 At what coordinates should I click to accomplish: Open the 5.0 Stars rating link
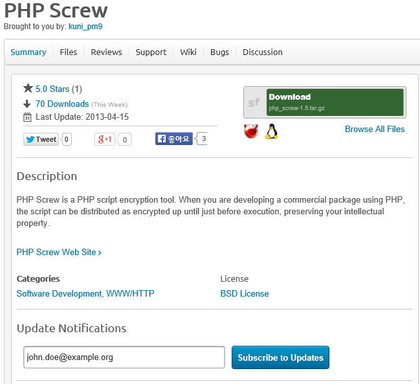pyautogui.click(x=52, y=89)
